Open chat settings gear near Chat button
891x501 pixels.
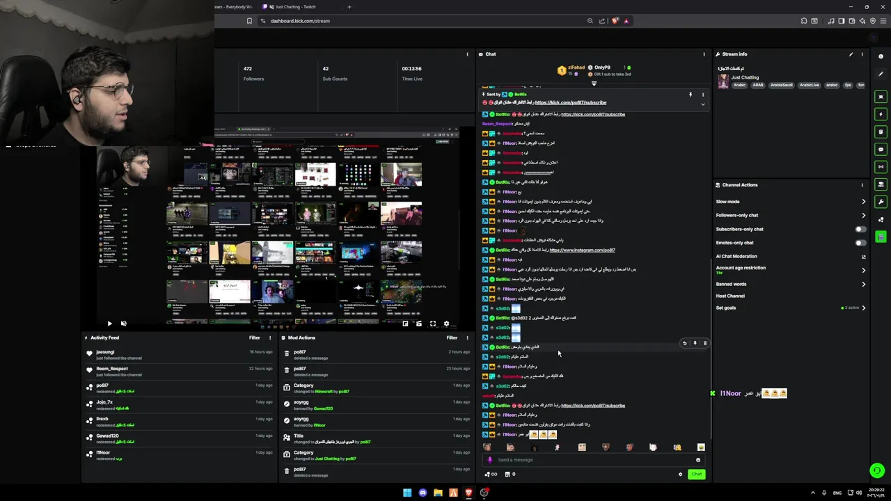[680, 475]
